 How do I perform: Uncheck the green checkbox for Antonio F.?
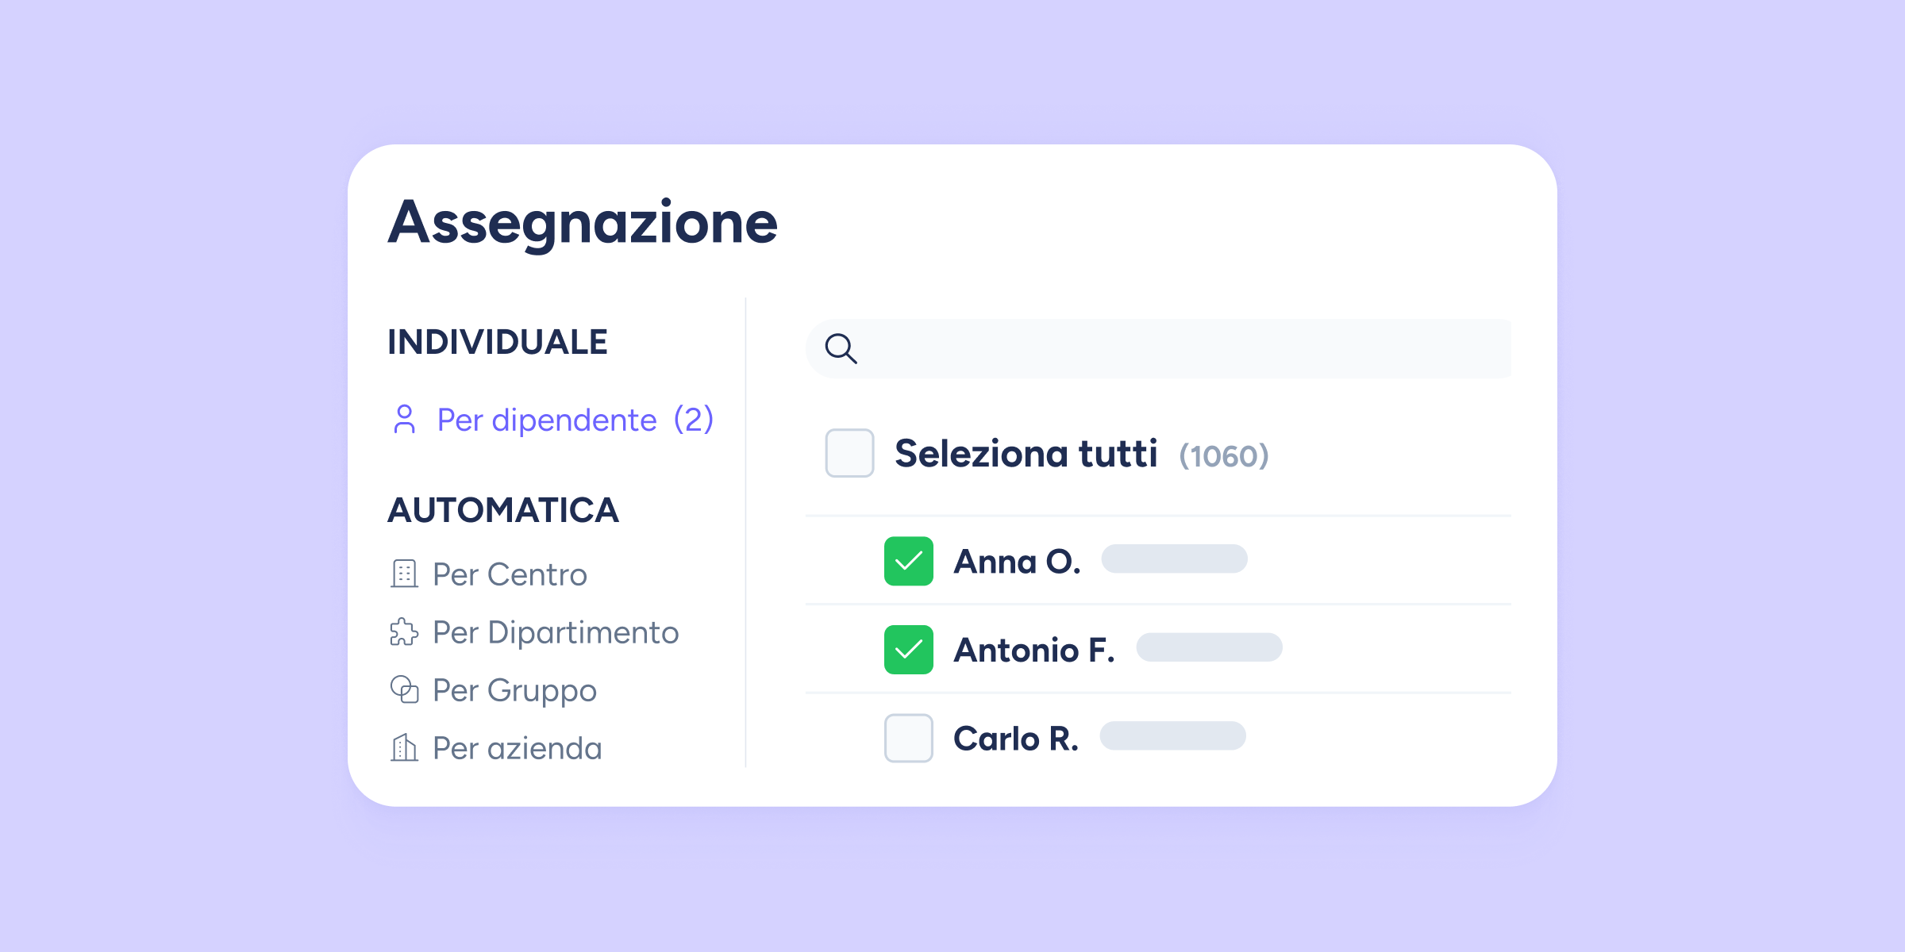pyautogui.click(x=908, y=650)
